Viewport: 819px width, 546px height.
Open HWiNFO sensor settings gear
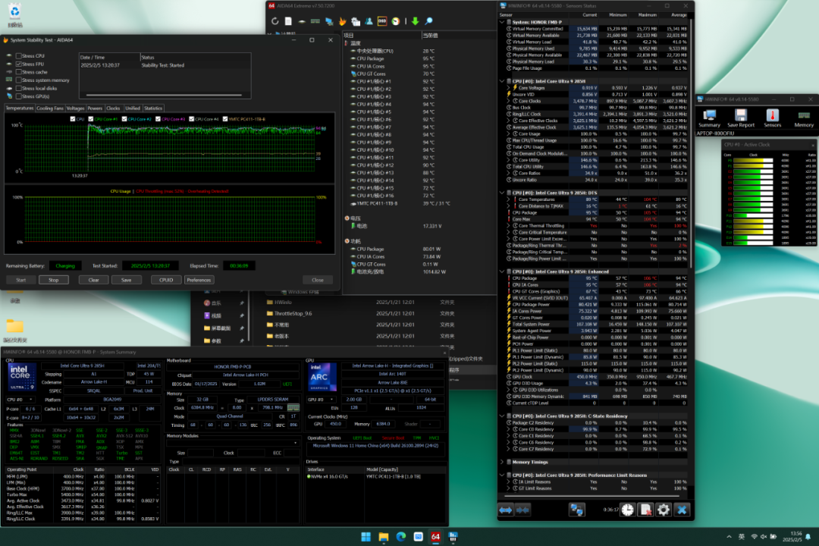tap(664, 510)
